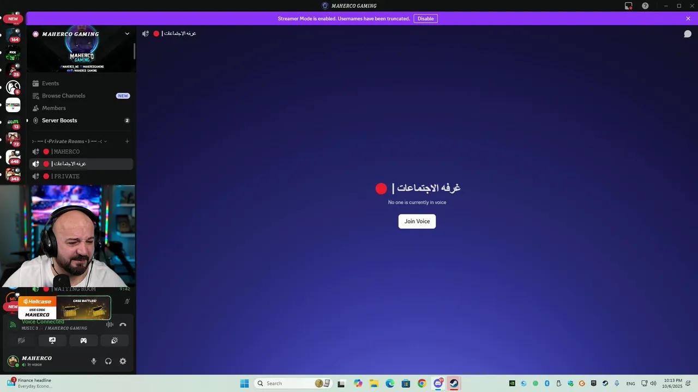Turn on the camera

point(21,340)
